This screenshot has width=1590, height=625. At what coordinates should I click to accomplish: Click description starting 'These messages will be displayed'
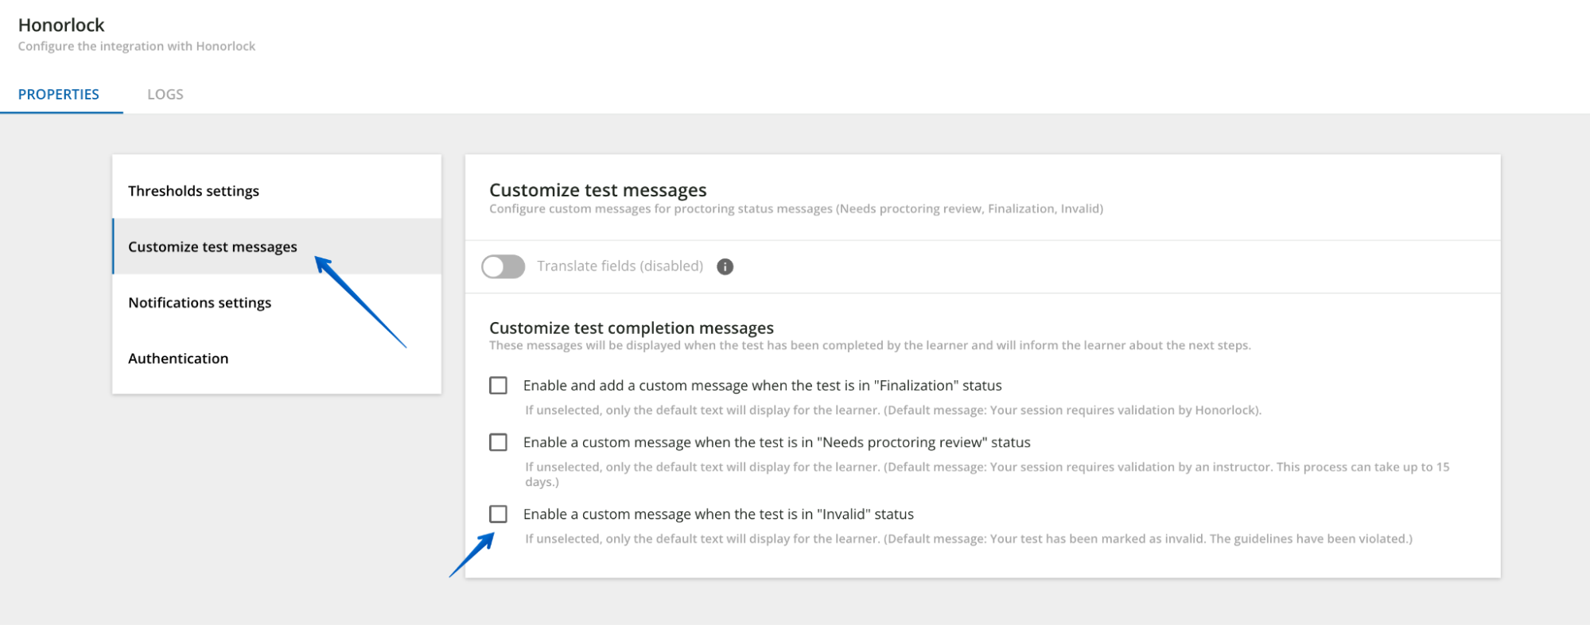870,345
